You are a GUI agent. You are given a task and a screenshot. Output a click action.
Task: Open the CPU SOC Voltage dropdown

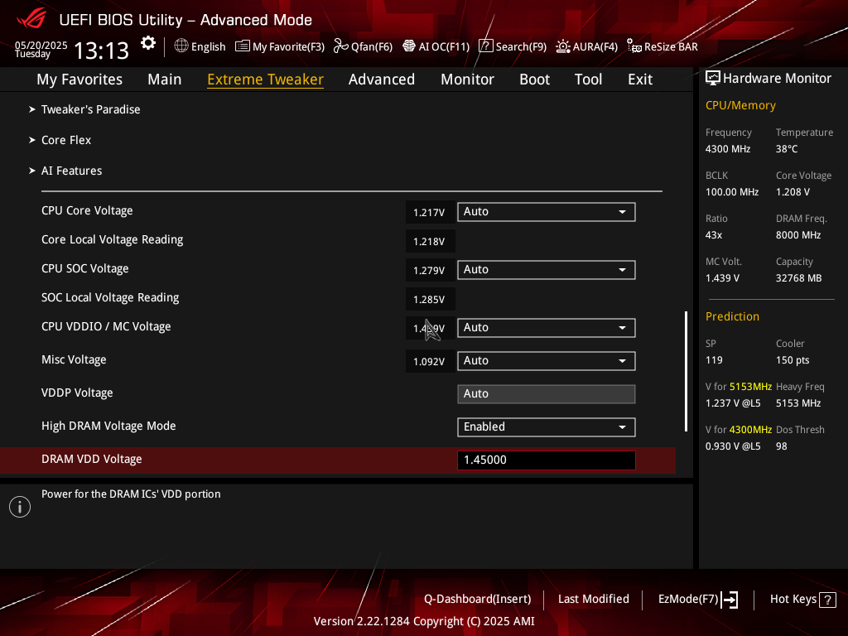(x=547, y=269)
